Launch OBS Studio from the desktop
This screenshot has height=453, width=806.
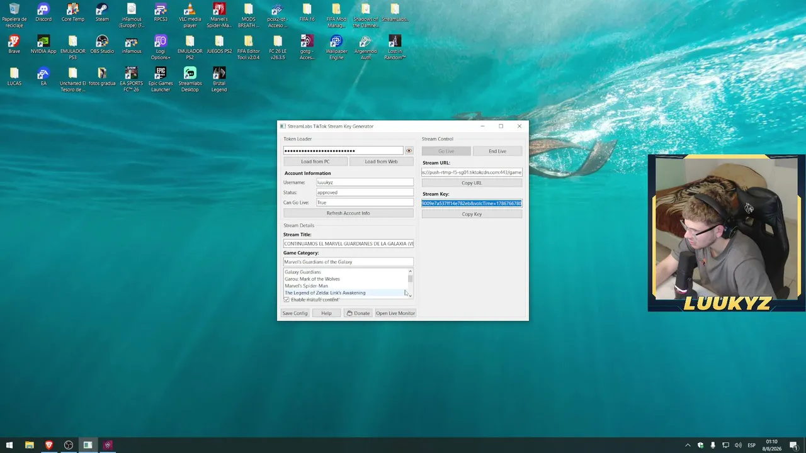coord(102,45)
